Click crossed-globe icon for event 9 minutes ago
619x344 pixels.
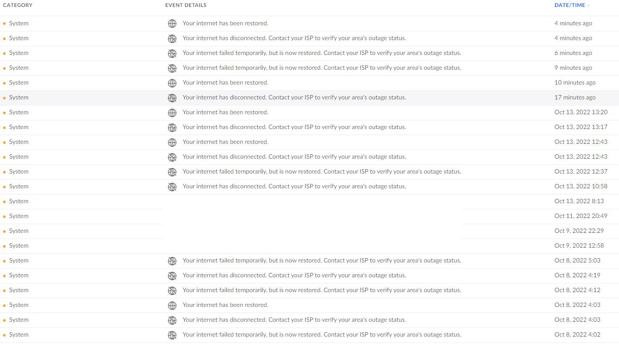click(x=172, y=68)
